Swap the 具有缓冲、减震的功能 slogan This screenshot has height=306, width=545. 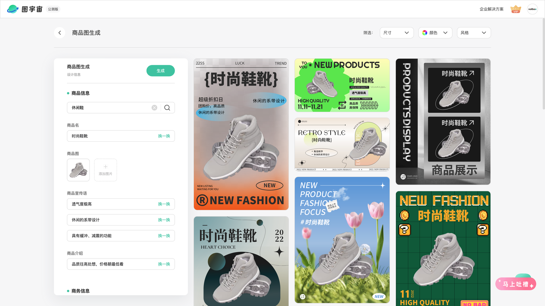[x=164, y=236]
